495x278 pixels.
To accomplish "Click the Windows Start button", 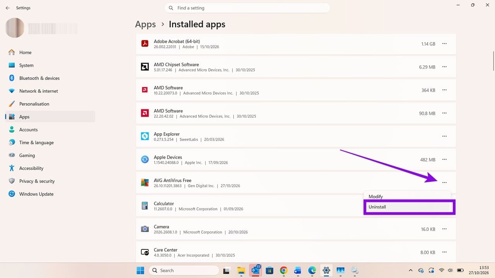I will point(140,270).
